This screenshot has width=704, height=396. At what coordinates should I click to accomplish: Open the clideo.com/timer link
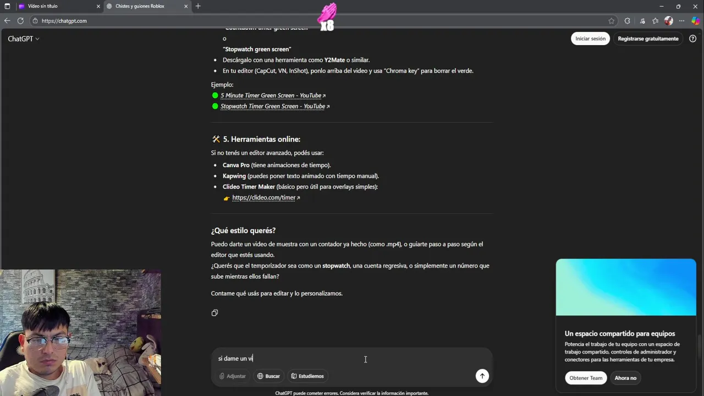pyautogui.click(x=266, y=197)
